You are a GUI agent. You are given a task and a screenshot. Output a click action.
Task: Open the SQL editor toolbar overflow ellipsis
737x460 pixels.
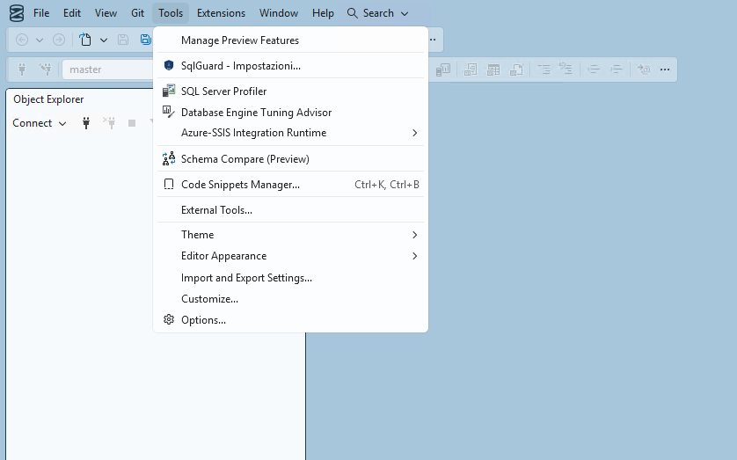(665, 69)
